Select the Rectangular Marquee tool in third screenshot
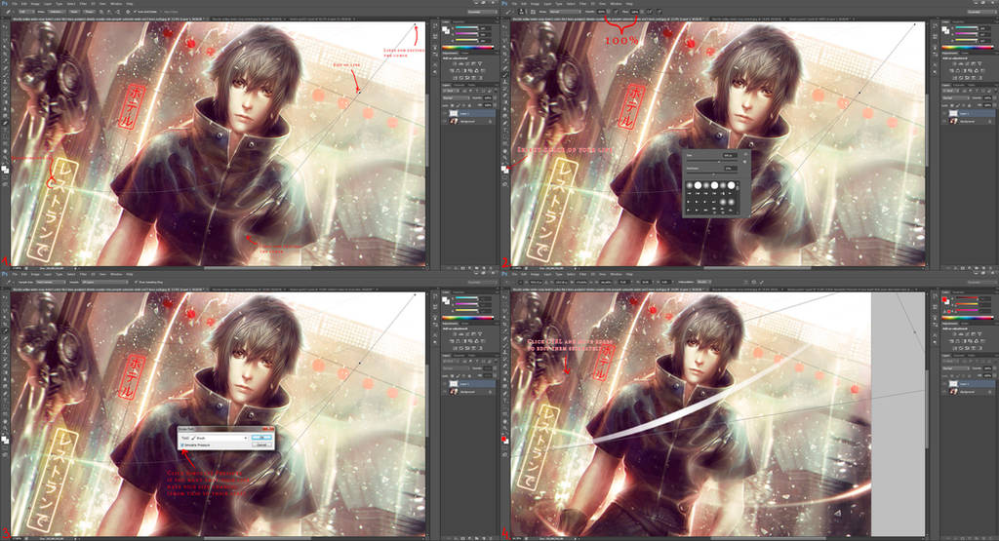This screenshot has height=541, width=999. 5,303
